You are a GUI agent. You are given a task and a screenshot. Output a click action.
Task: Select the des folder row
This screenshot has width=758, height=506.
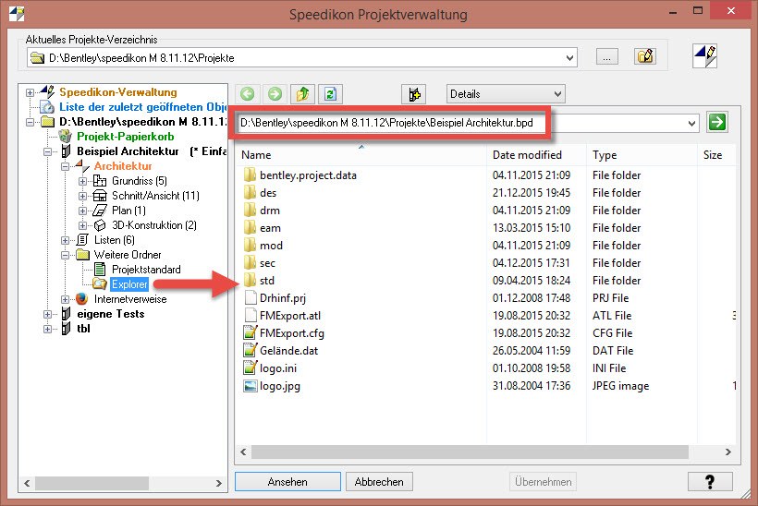click(x=268, y=193)
